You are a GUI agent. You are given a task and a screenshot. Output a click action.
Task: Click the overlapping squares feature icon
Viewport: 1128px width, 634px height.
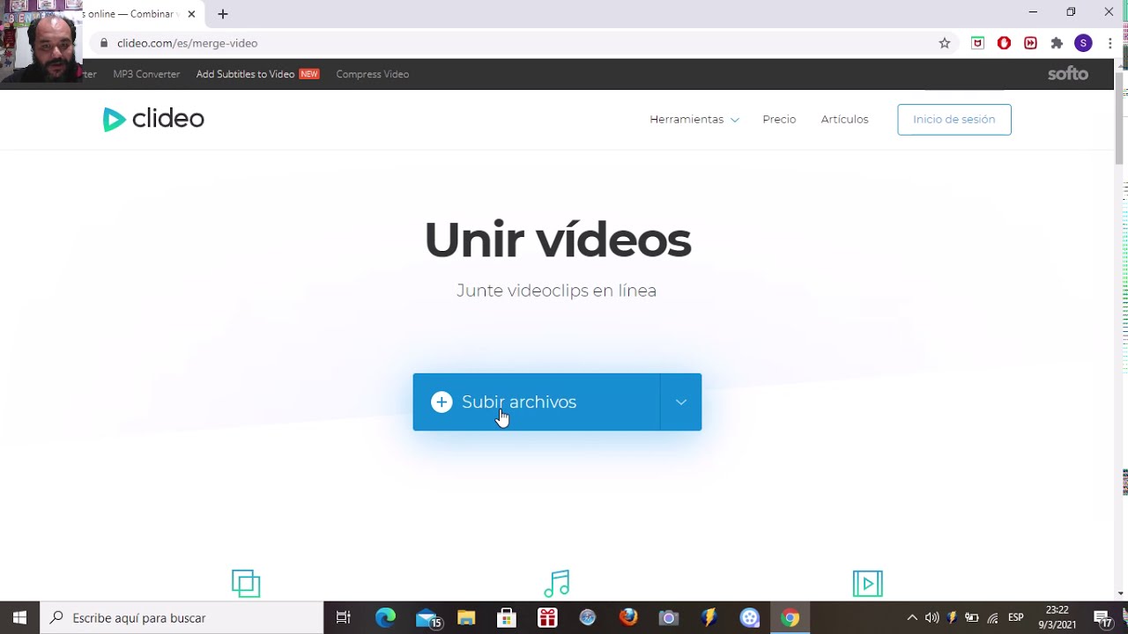tap(246, 583)
